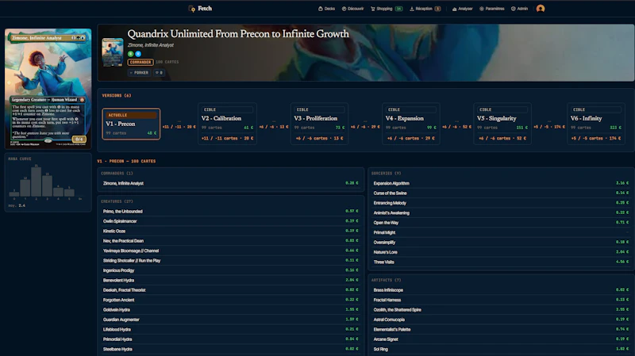
Task: Select the V1 - Precon version card
Action: pyautogui.click(x=131, y=124)
